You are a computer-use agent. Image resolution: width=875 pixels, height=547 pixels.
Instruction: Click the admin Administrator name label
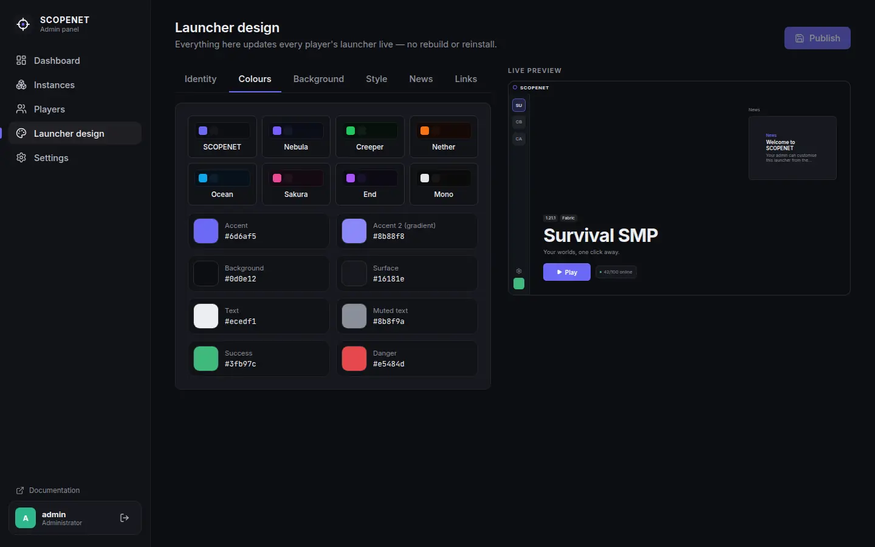(x=62, y=518)
